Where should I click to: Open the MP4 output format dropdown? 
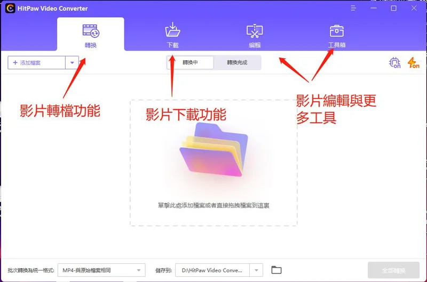(101, 270)
